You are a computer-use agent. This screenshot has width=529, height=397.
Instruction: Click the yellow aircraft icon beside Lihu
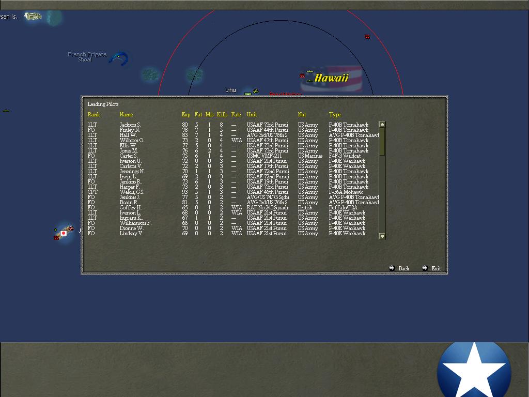point(256,91)
